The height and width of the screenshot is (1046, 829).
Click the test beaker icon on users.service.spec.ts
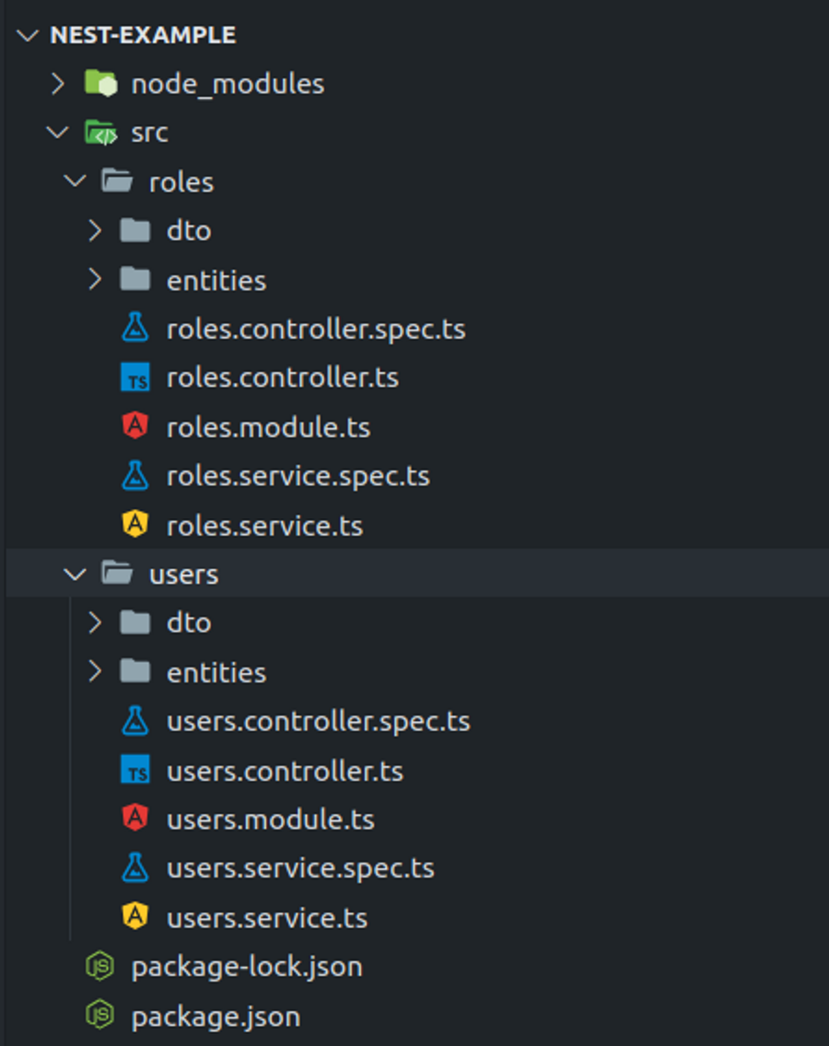coord(136,869)
